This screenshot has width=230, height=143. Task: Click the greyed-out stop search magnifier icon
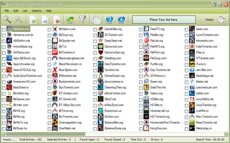[19, 19]
